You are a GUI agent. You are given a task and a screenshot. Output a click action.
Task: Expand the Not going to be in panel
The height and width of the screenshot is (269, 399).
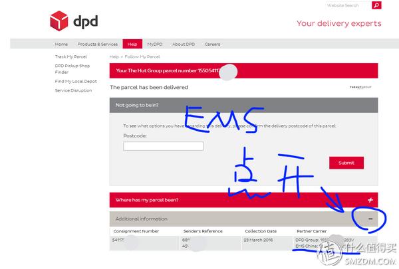(x=243, y=105)
